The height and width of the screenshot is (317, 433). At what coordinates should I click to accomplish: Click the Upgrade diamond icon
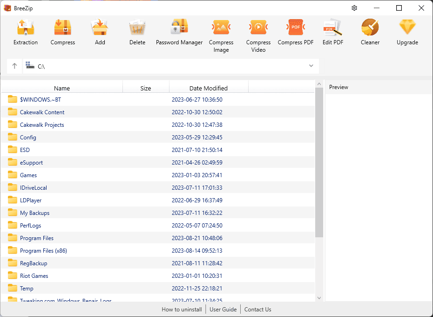(407, 28)
